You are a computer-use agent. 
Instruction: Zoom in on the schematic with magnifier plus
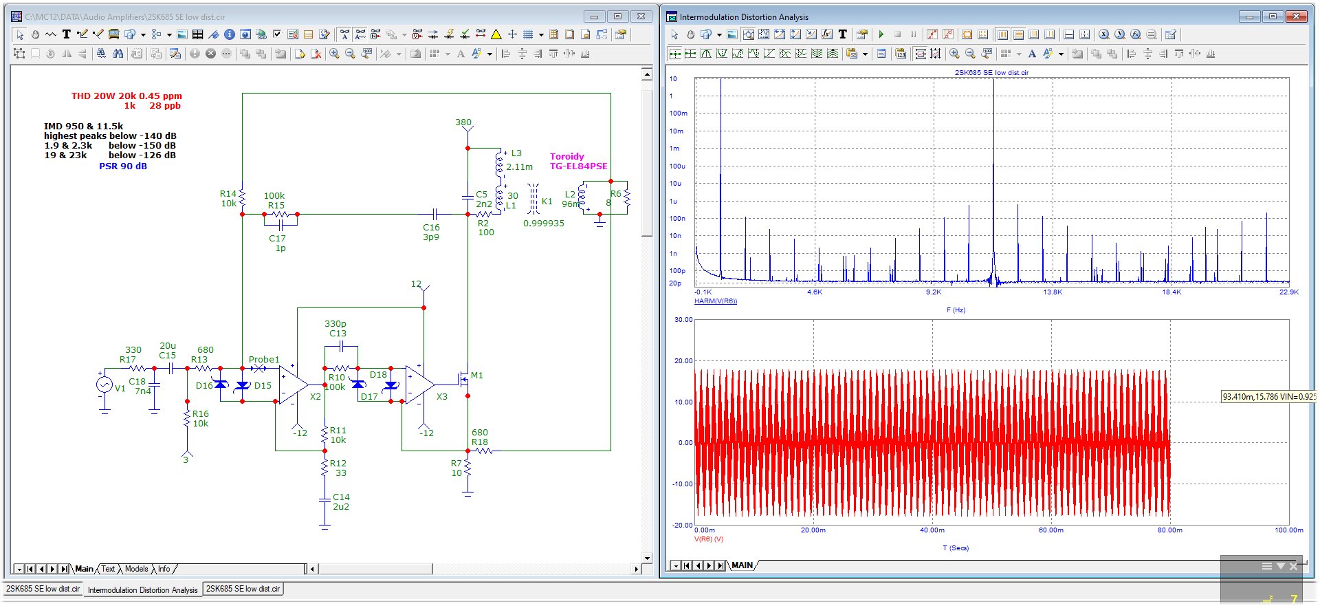(333, 54)
